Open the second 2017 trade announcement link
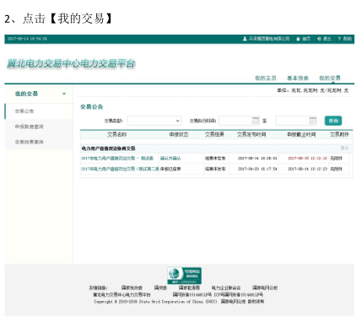 [x=120, y=169]
